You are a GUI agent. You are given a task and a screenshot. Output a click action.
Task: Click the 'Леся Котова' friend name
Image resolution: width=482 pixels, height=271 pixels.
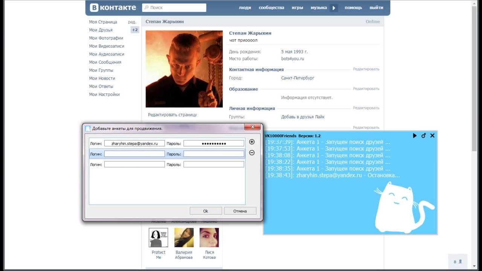point(209,255)
